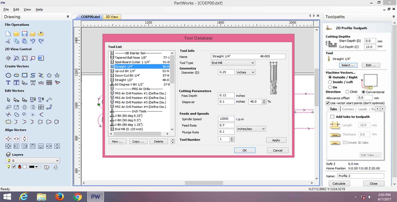Click the Open file folder icon
This screenshot has height=202, width=397.
[16, 34]
